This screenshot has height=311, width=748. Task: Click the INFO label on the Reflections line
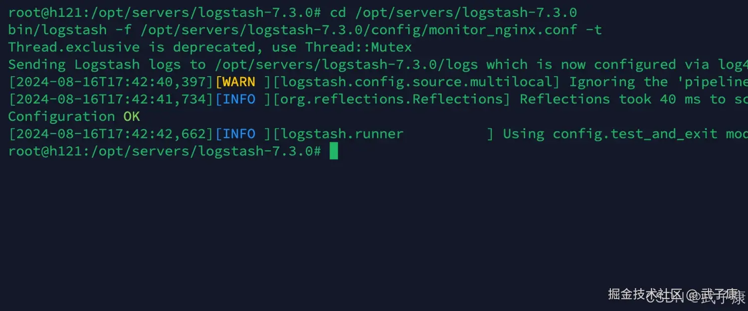239,100
